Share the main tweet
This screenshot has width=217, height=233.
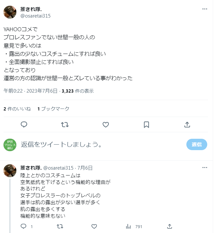(187, 124)
